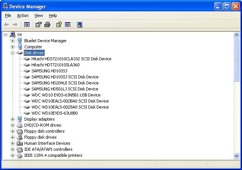This screenshot has width=242, height=170.
Task: Click drive icon beside WDC WD10EVDS-63U8B0
Action: click(x=27, y=113)
